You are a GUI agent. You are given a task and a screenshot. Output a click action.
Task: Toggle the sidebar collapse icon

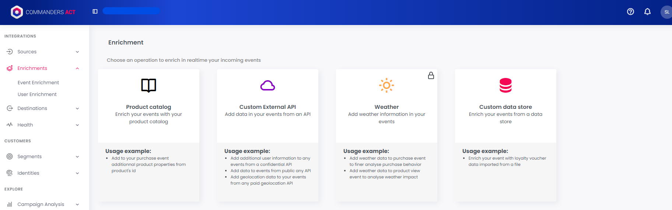(95, 11)
